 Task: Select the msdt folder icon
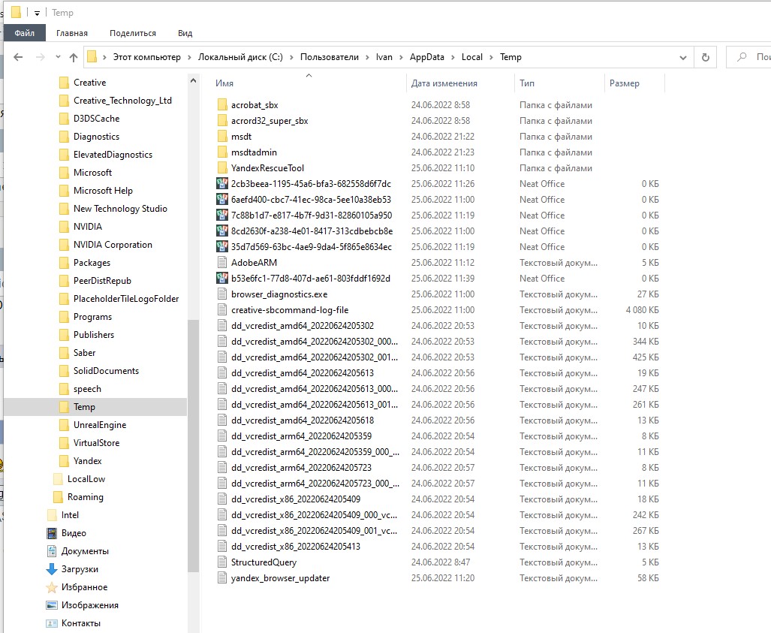coord(222,136)
